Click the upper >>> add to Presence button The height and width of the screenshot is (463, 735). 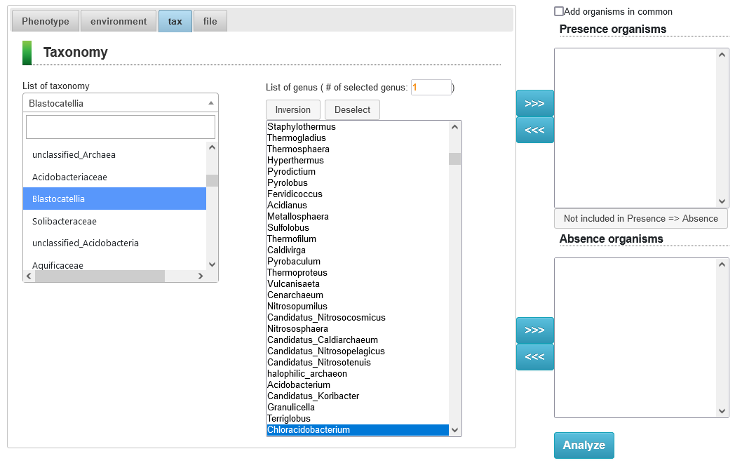(x=534, y=103)
